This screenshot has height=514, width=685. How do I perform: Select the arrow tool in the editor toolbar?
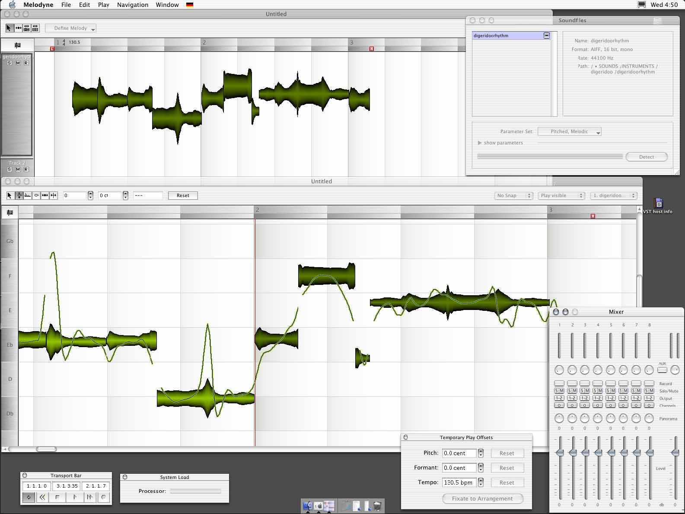pyautogui.click(x=10, y=195)
